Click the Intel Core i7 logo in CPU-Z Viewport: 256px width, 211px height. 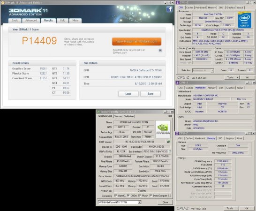click(244, 20)
